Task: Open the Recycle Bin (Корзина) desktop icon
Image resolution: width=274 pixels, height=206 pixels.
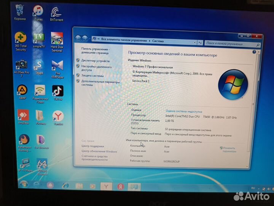Action: pos(20,13)
